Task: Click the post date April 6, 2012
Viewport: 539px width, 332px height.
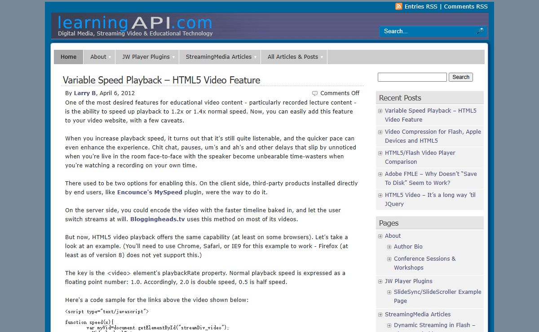Action: (x=117, y=93)
